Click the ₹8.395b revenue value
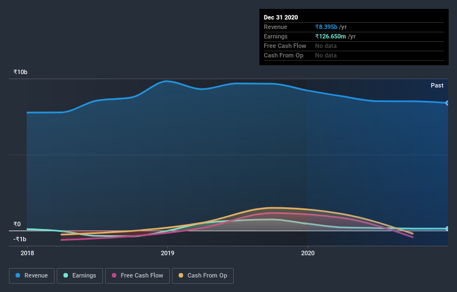 326,27
